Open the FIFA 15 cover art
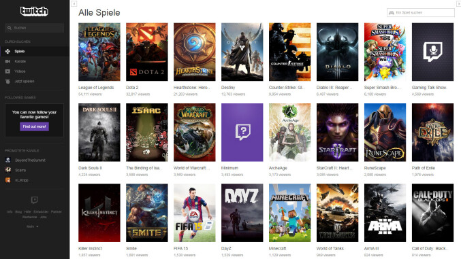The height and width of the screenshot is (259, 461). [195, 213]
